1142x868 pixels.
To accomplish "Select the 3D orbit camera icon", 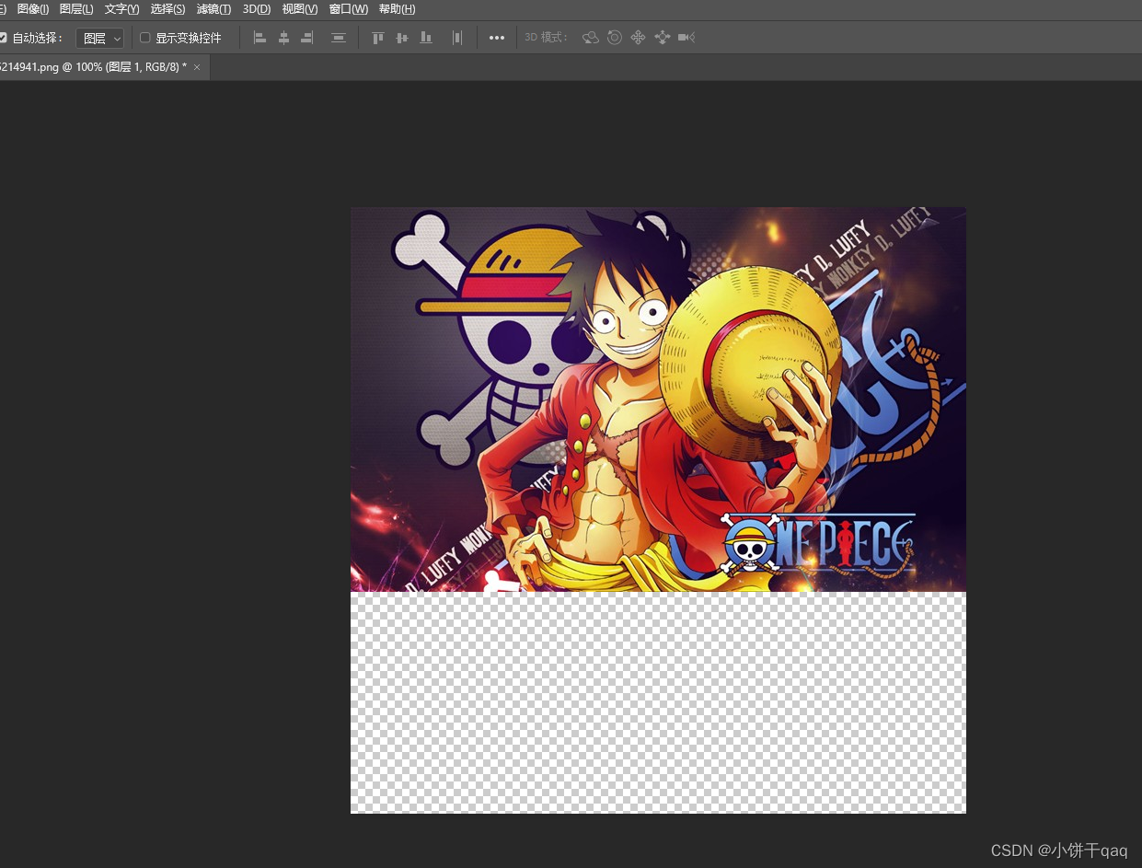I will (591, 38).
